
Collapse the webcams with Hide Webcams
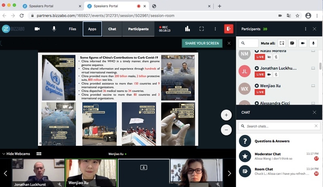tap(16, 154)
